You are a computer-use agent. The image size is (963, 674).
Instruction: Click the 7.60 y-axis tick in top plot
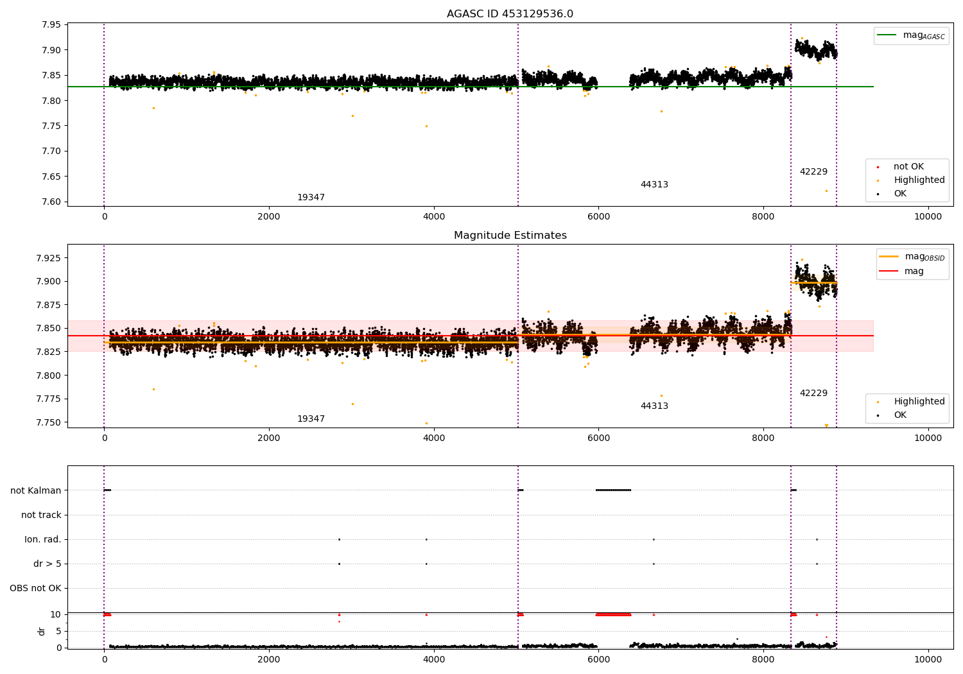tap(51, 202)
